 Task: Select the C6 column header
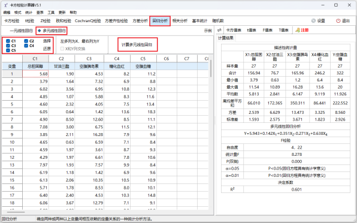[167, 59]
